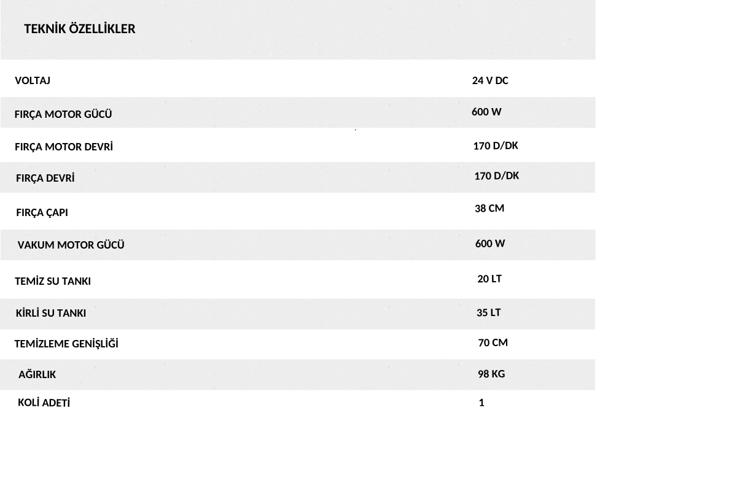The width and height of the screenshot is (737, 491).
Task: Click the AĞIRLIK row label
Action: (37, 374)
